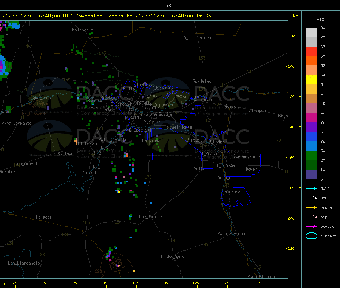The image size is (340, 288).
Task: Click the SAN_RAFAEL city label on map
Action: (139, 103)
